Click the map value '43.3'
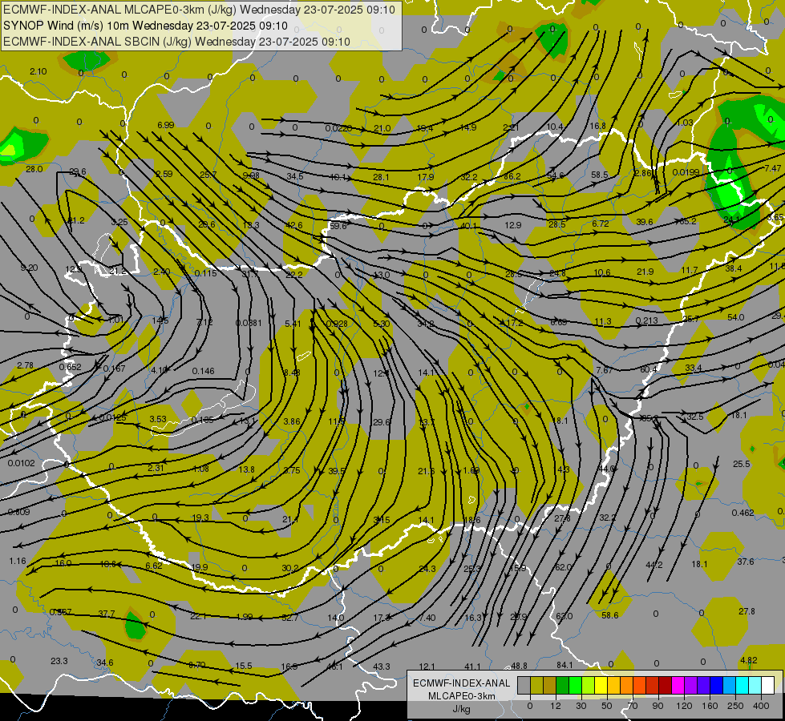Image resolution: width=785 pixels, height=721 pixels. pyautogui.click(x=382, y=667)
